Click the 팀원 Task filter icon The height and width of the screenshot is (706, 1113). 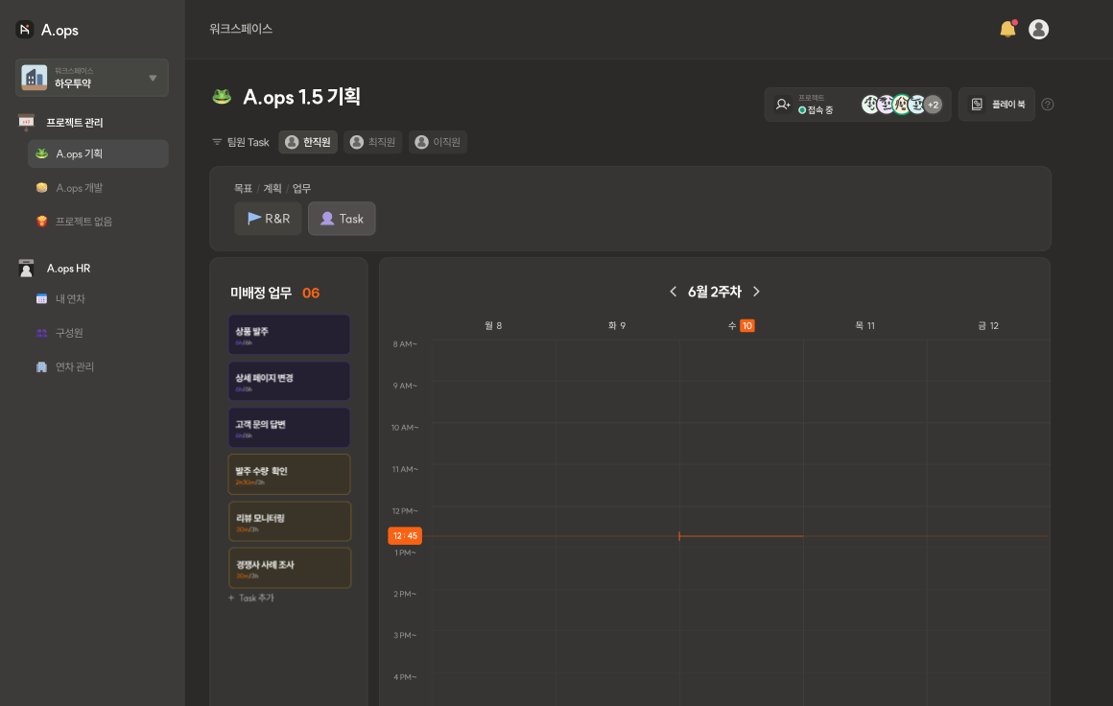(x=217, y=142)
